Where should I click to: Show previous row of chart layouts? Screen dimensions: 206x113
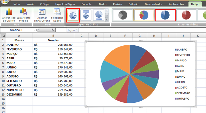[107, 11]
